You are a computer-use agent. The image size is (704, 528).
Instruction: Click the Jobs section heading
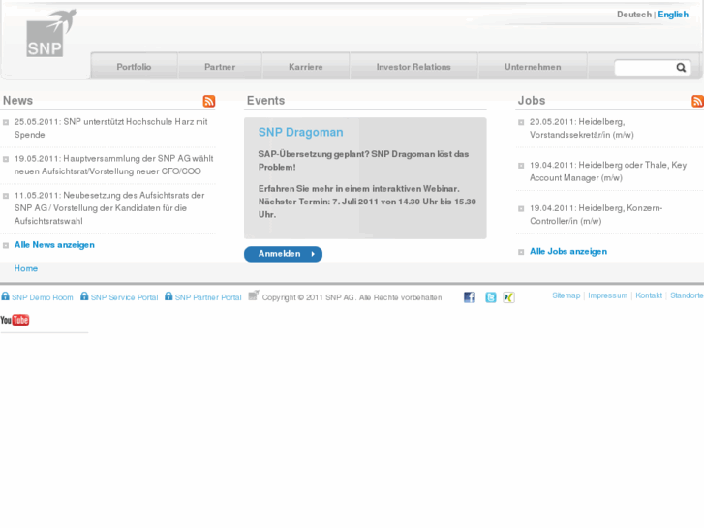coord(532,100)
